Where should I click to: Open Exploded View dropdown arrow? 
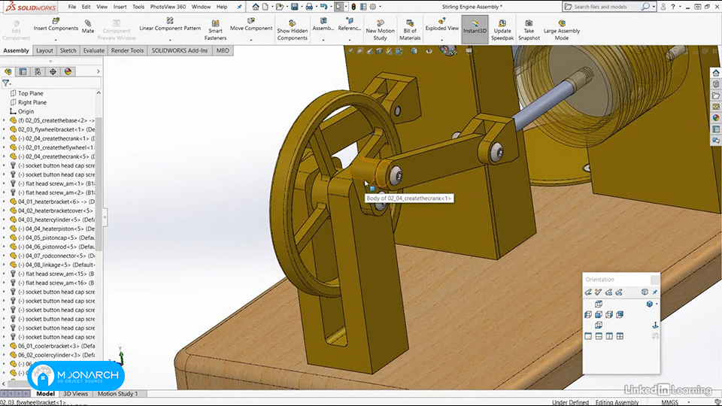tap(442, 40)
